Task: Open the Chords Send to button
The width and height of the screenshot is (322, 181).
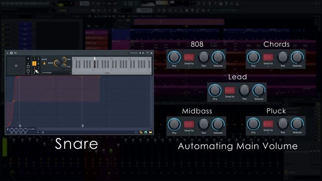Action: click(268, 57)
